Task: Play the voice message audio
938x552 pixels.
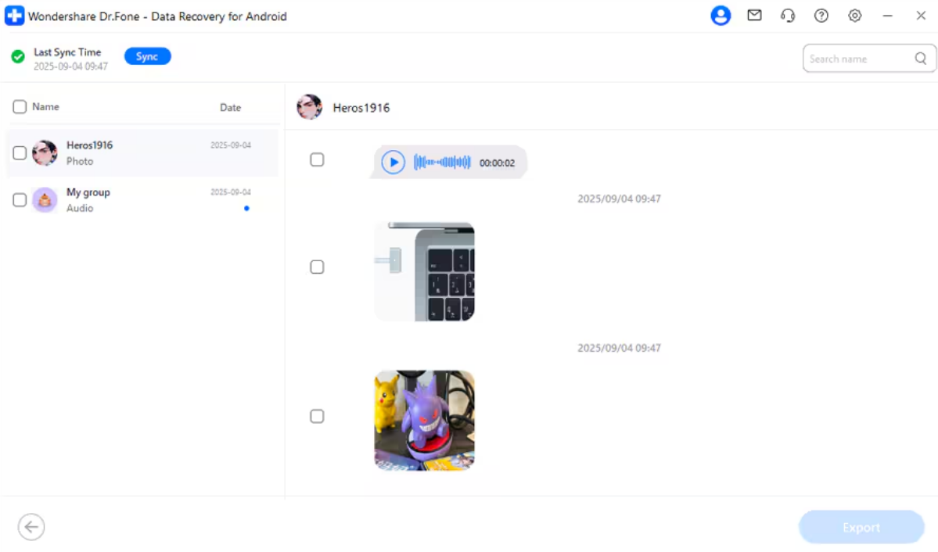Action: click(393, 163)
